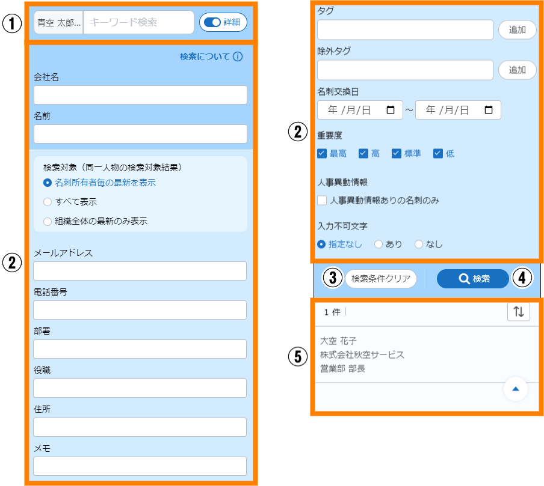Uncheck the 標準 importance checkbox
This screenshot has height=486, width=544.
click(x=397, y=153)
